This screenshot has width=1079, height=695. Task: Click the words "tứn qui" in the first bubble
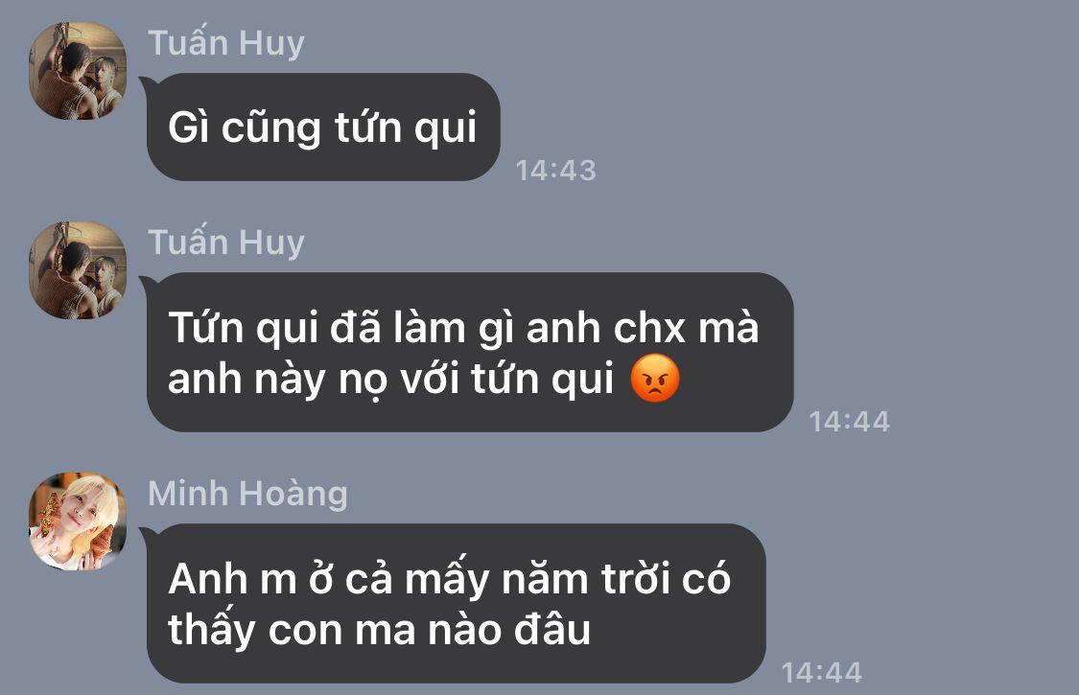point(406,128)
